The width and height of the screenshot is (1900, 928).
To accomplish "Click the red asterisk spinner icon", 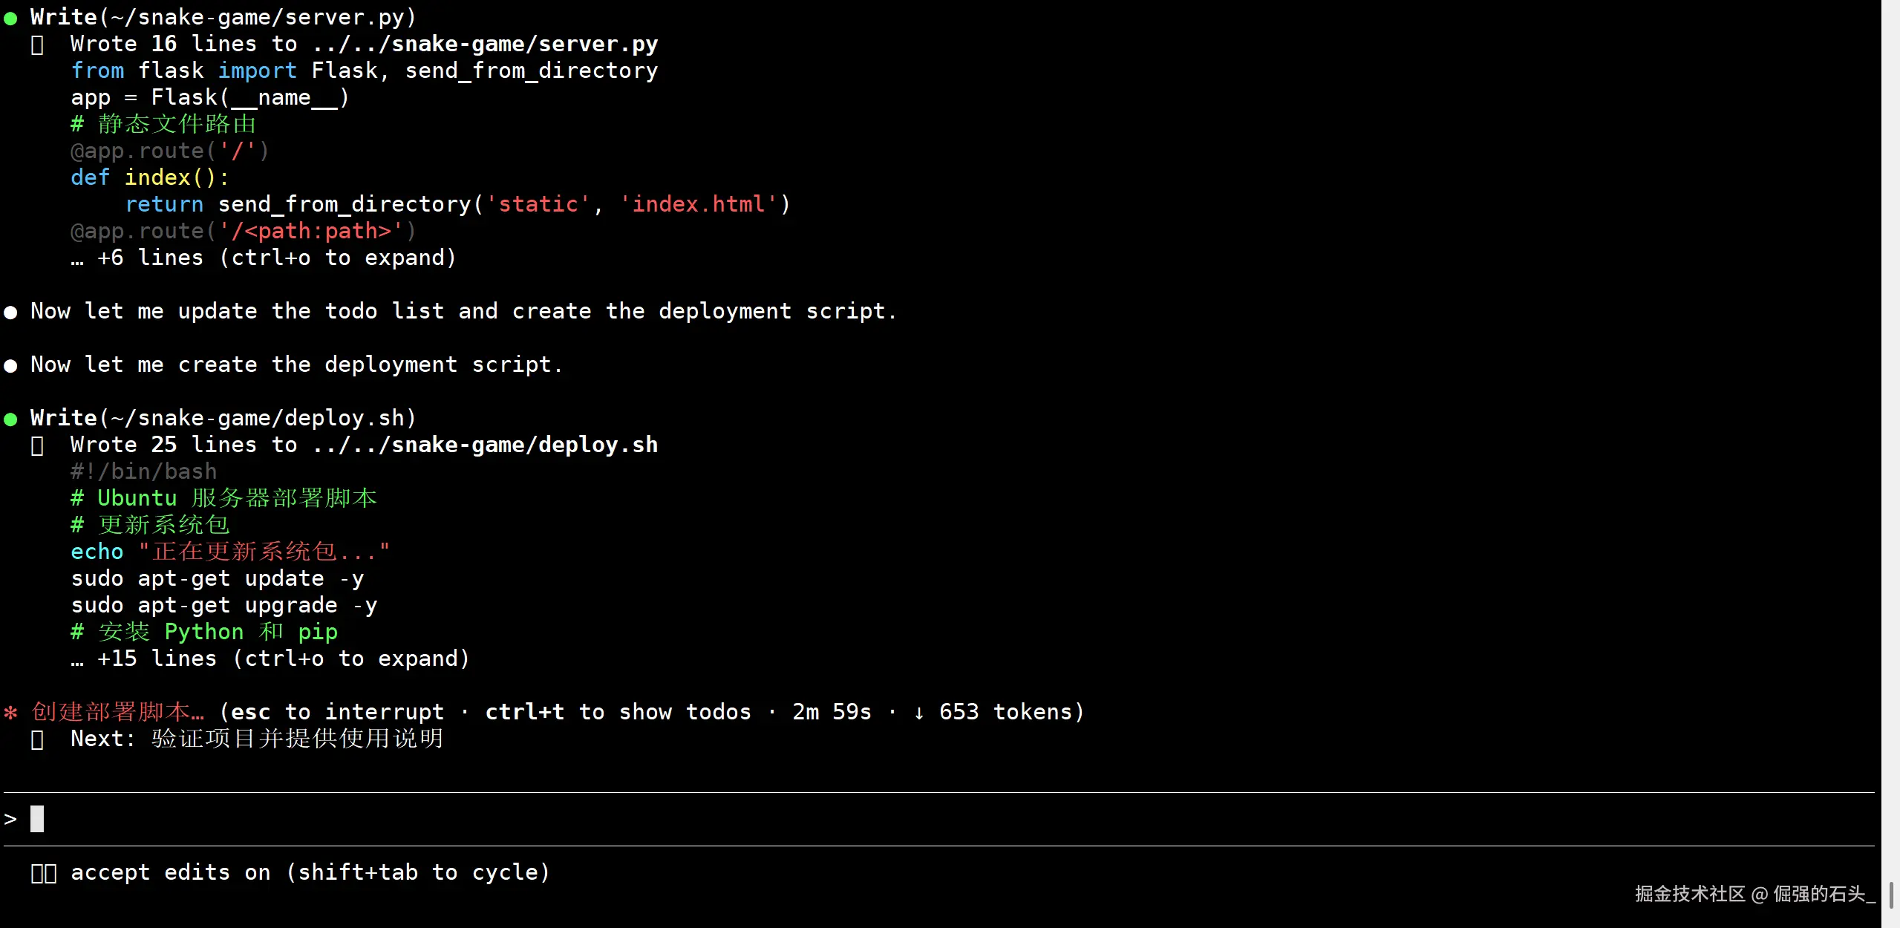I will pyautogui.click(x=10, y=713).
